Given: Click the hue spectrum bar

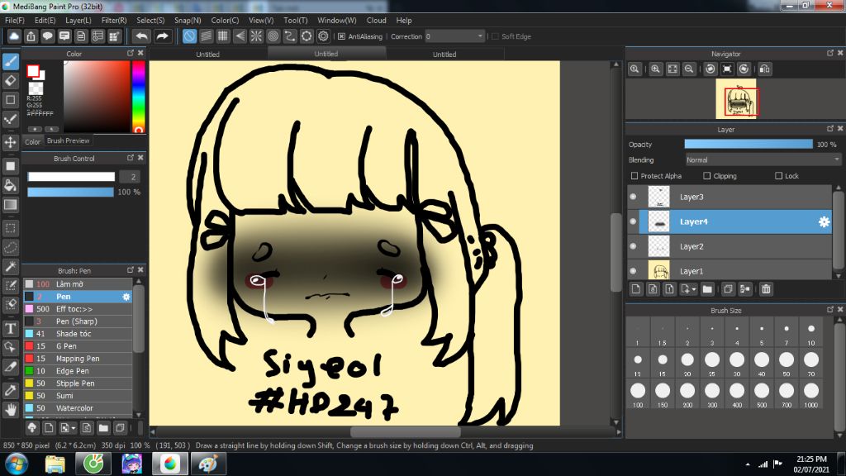Looking at the screenshot, I should point(139,96).
